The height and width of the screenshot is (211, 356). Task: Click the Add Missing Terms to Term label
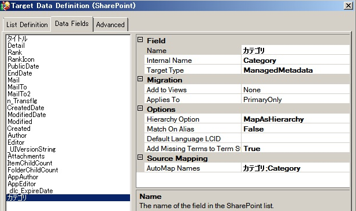(194, 149)
